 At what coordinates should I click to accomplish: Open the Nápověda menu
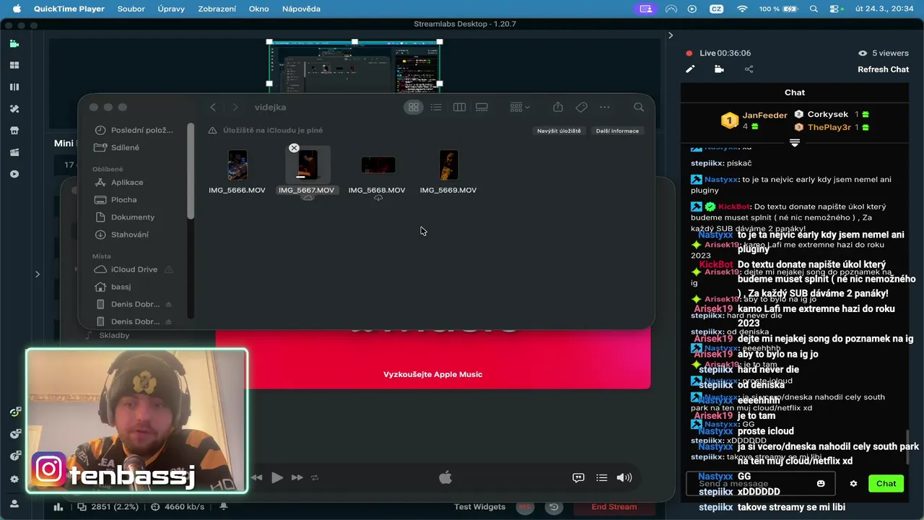pos(301,9)
